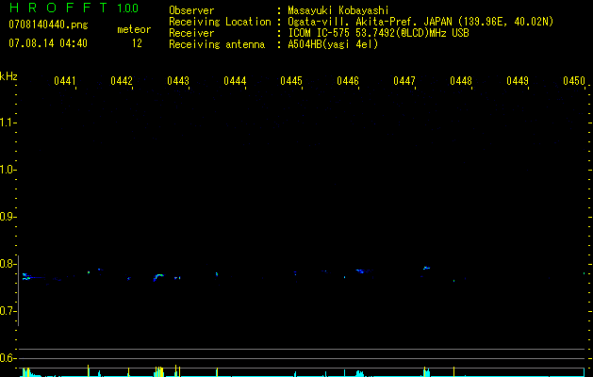Viewport: 593px width, 377px height.
Task: Click the file name 0708140440.png
Action: tap(48, 25)
